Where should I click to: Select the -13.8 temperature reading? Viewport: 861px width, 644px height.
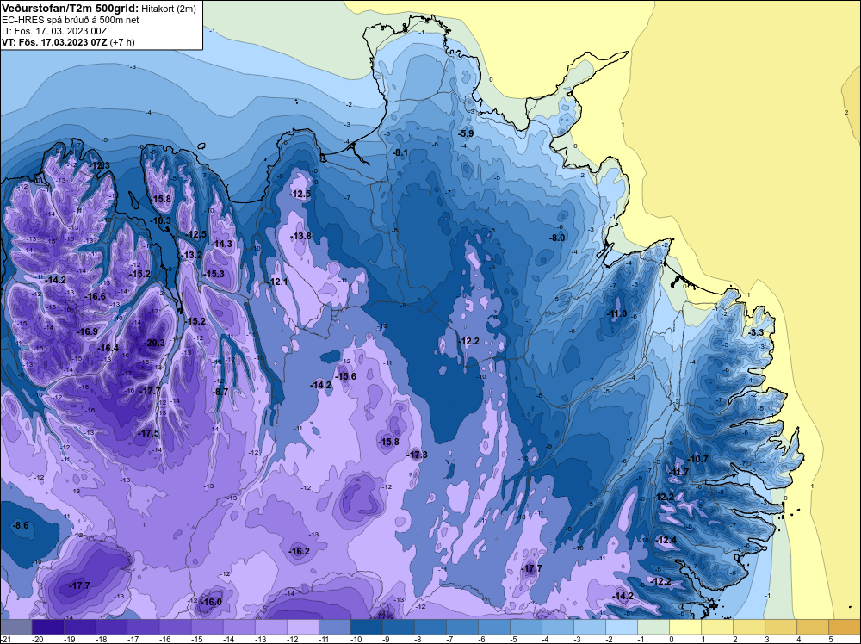[300, 236]
